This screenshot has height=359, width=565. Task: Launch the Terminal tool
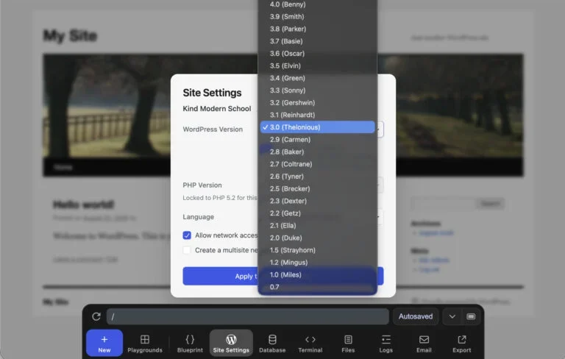(x=310, y=343)
